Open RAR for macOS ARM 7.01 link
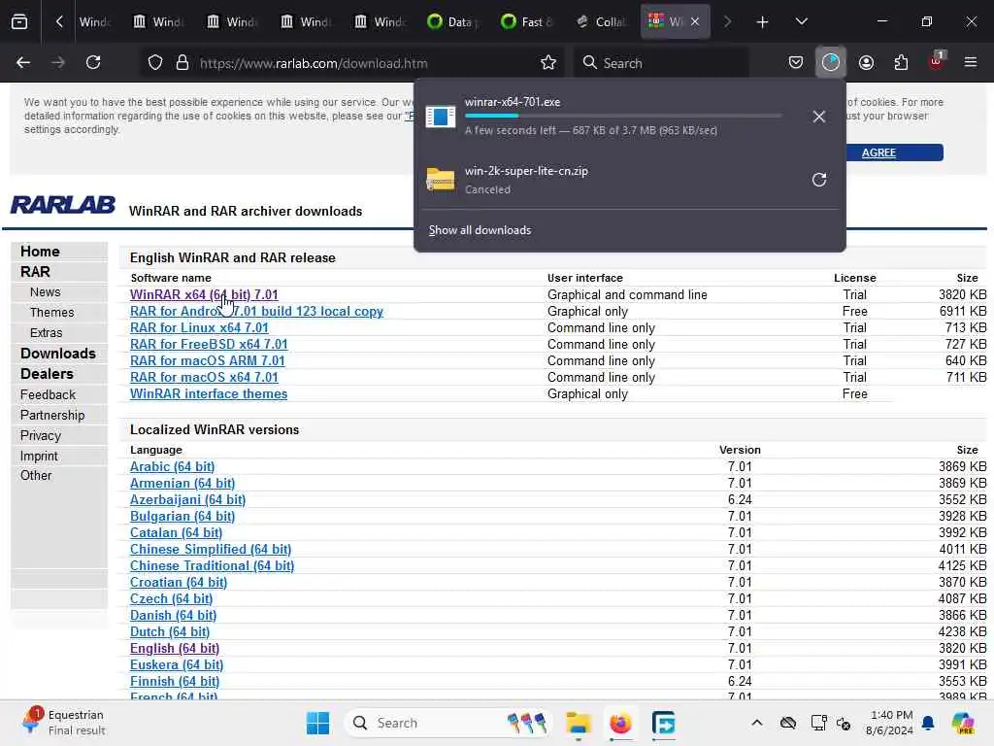The width and height of the screenshot is (994, 746). coord(208,360)
